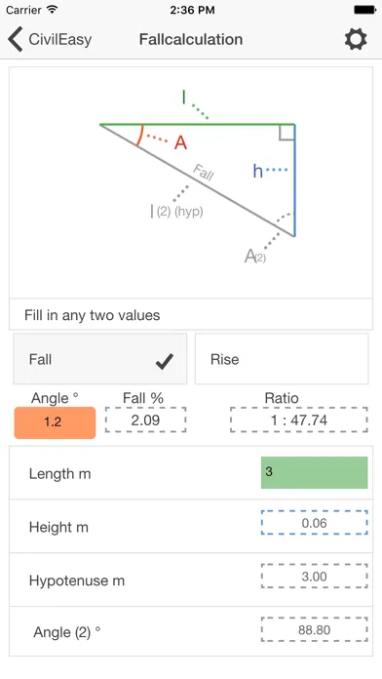Select the Fall mode option
Viewport: 382px width, 679px height.
click(100, 359)
